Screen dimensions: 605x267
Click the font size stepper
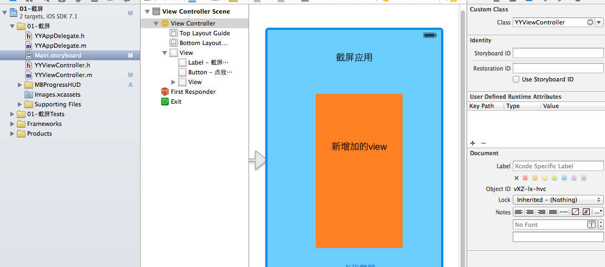(x=600, y=225)
